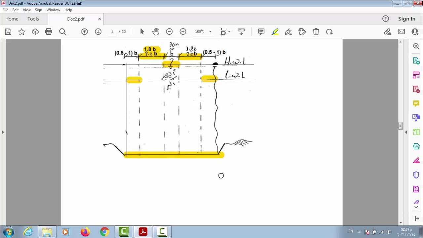Open the File menu
423x238 pixels.
(x=5, y=10)
